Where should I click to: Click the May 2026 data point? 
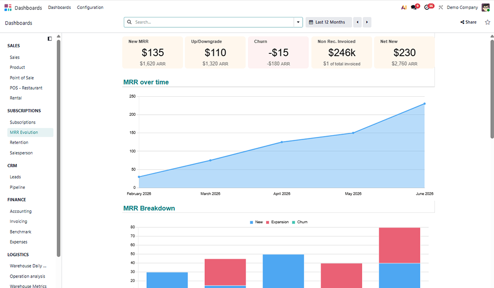tap(353, 133)
